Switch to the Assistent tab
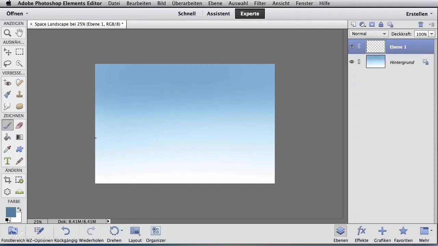The width and height of the screenshot is (438, 246). (218, 14)
